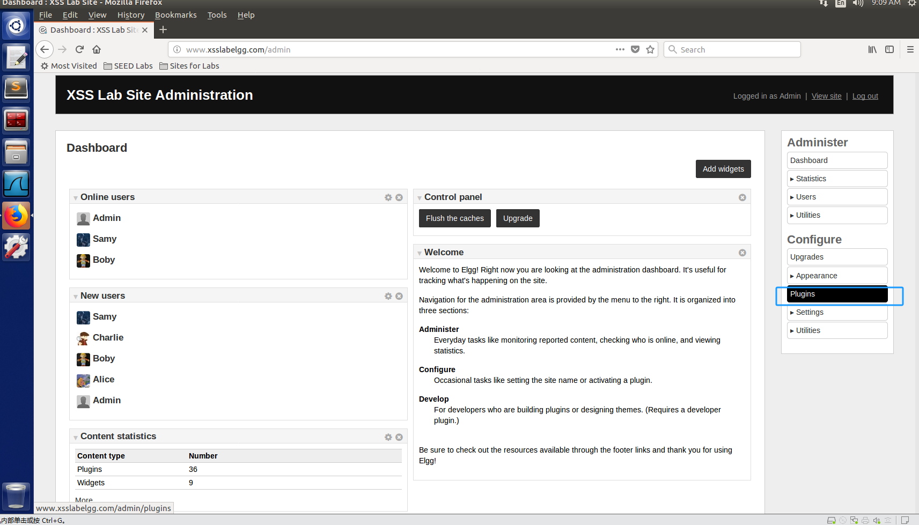The height and width of the screenshot is (525, 919).
Task: Open the Files manager in dock
Action: tap(16, 152)
